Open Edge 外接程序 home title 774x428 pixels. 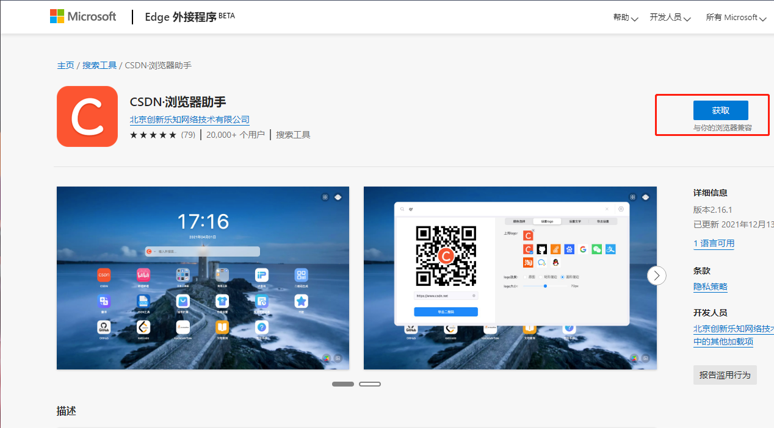[x=189, y=17]
